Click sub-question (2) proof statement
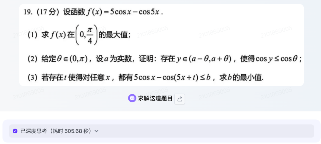 pos(165,59)
